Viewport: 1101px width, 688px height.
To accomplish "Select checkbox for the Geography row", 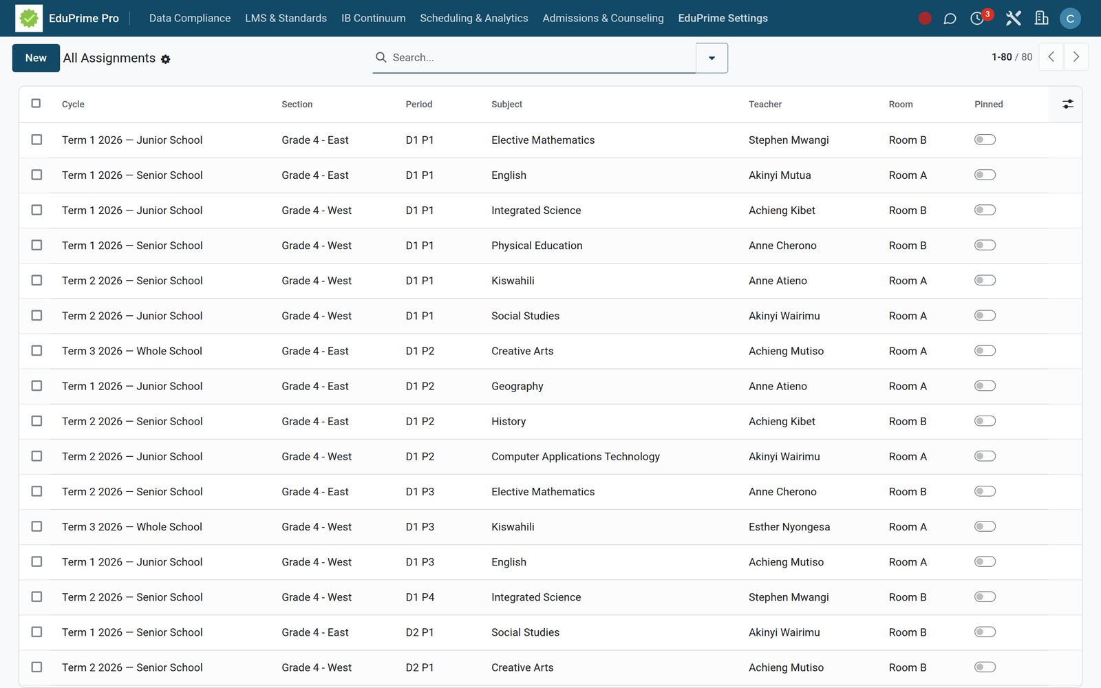I will click(36, 386).
